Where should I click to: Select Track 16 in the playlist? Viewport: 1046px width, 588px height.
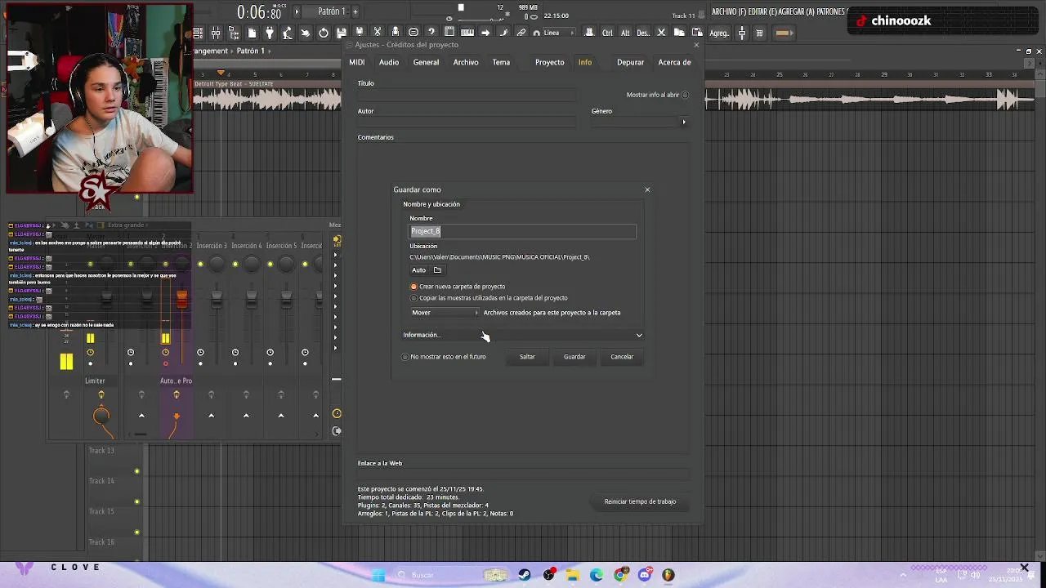101,541
